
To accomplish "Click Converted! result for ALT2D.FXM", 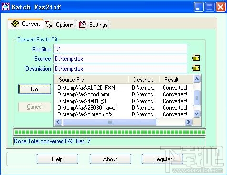I will tap(175, 88).
